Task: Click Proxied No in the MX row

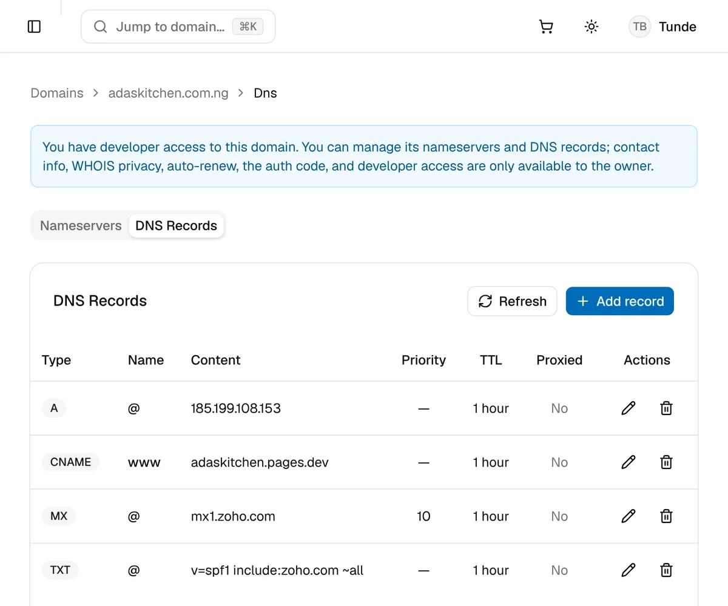Action: [559, 516]
